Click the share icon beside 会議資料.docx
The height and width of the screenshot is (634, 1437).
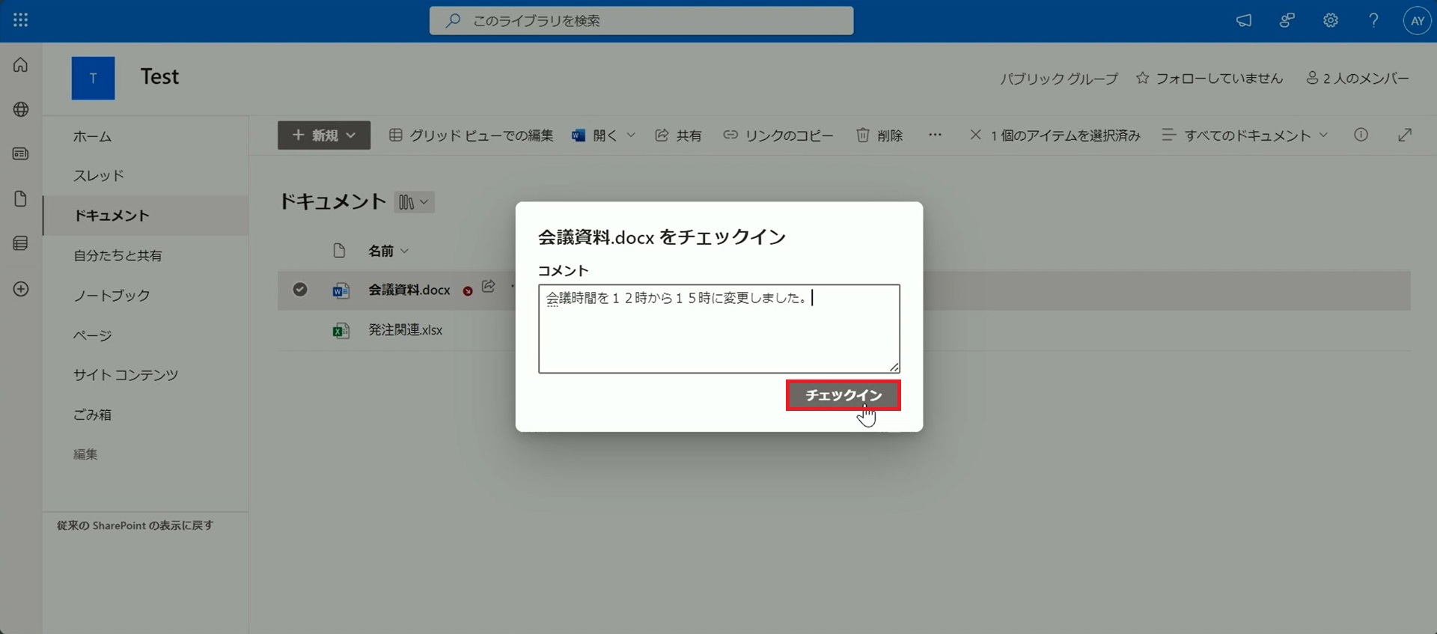(489, 287)
